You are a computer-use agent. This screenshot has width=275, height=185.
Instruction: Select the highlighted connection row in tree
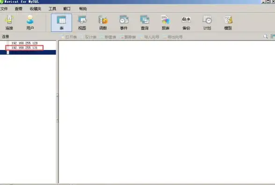click(x=28, y=52)
